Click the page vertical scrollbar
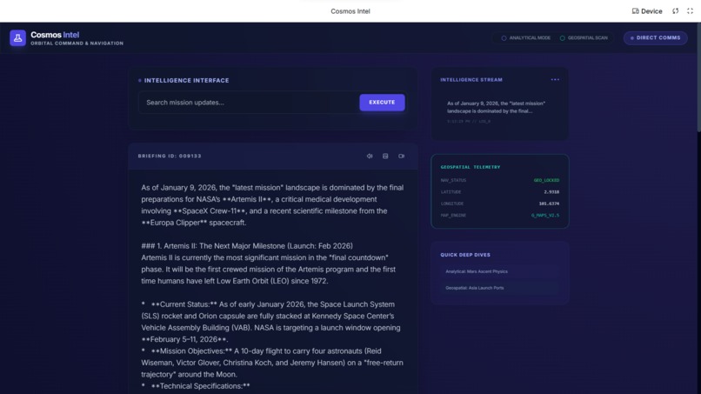Image resolution: width=701 pixels, height=394 pixels. click(698, 76)
